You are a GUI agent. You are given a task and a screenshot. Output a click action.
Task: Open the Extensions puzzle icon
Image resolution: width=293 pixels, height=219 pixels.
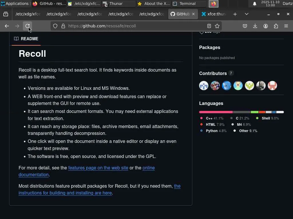276,26
